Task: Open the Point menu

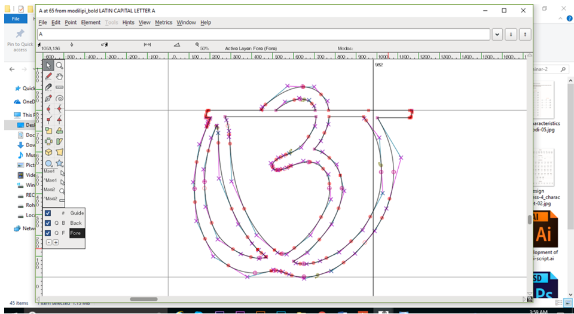Action: click(x=71, y=22)
